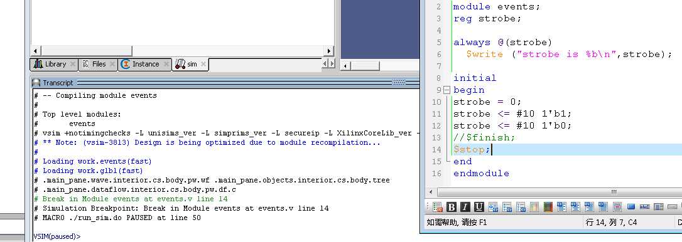Click the $write statement on line 6
Viewport: 682px width, 242px height.
point(569,55)
